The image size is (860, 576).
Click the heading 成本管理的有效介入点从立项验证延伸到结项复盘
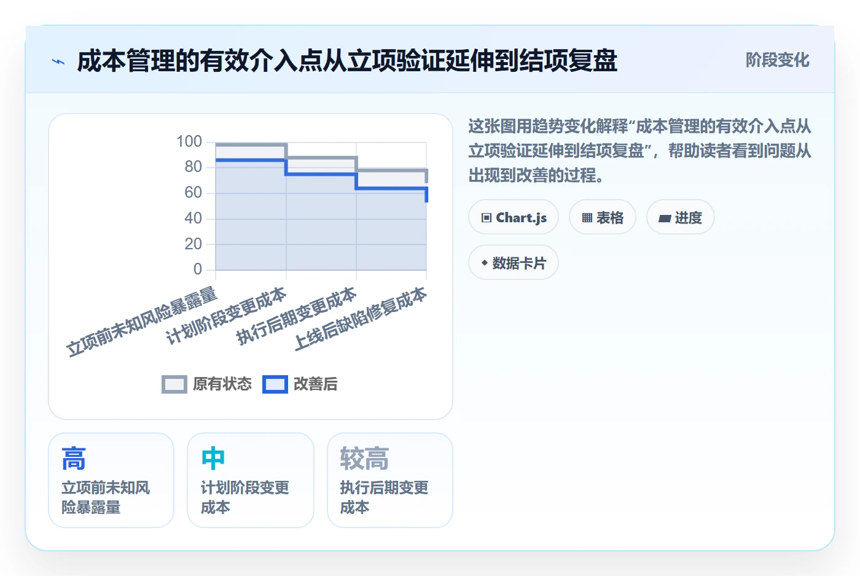pos(347,61)
